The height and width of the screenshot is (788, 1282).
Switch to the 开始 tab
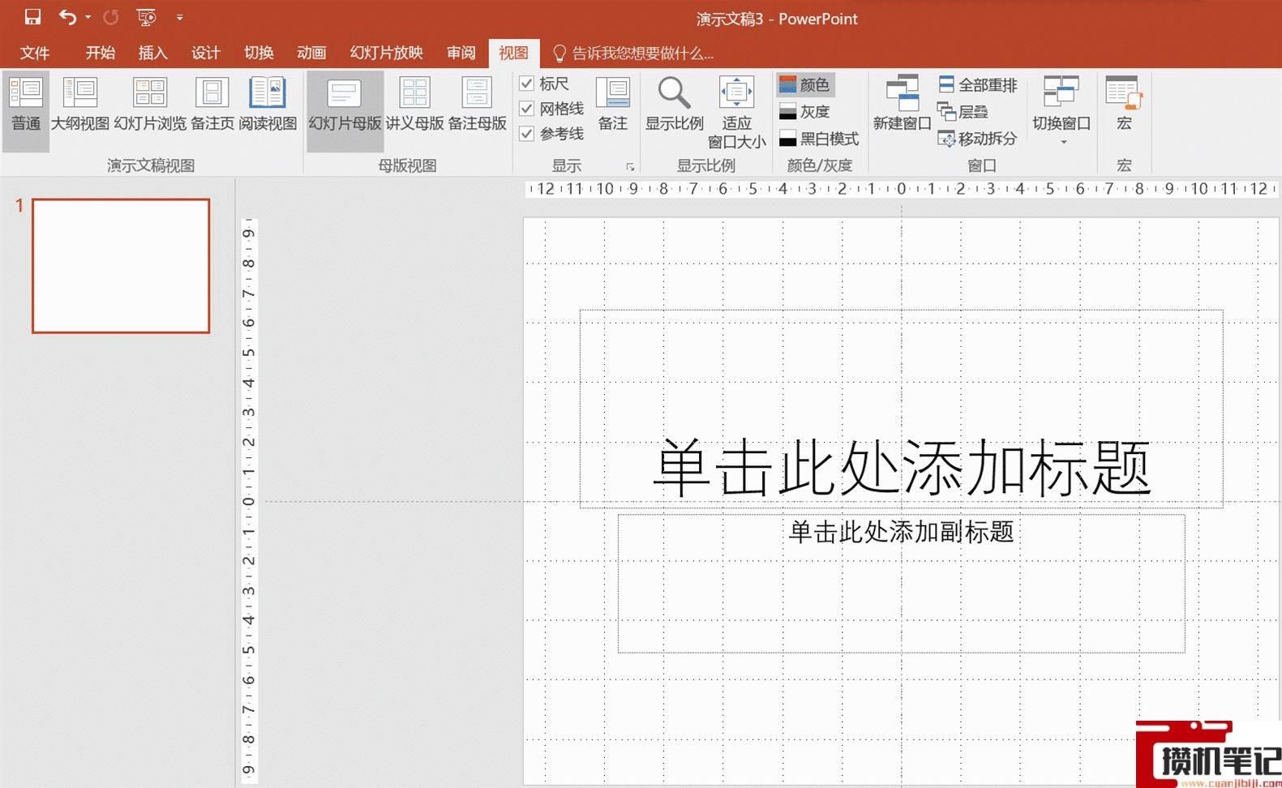tap(101, 53)
